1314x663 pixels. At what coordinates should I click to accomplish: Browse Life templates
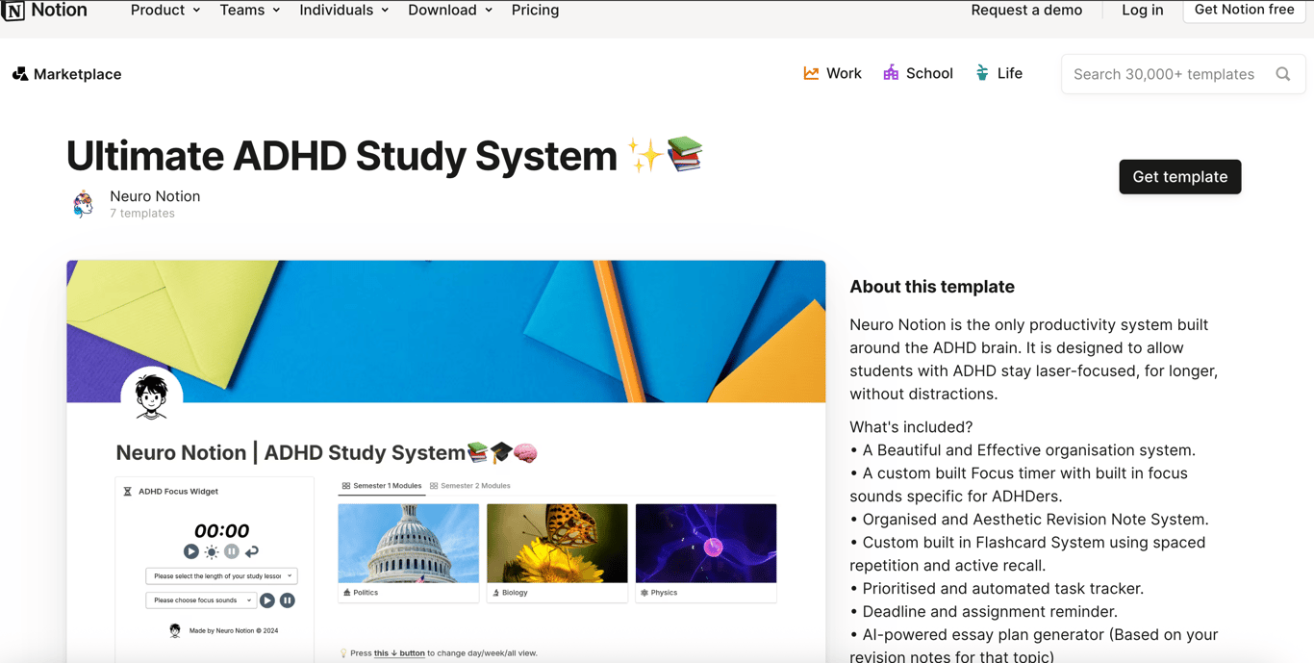click(998, 73)
